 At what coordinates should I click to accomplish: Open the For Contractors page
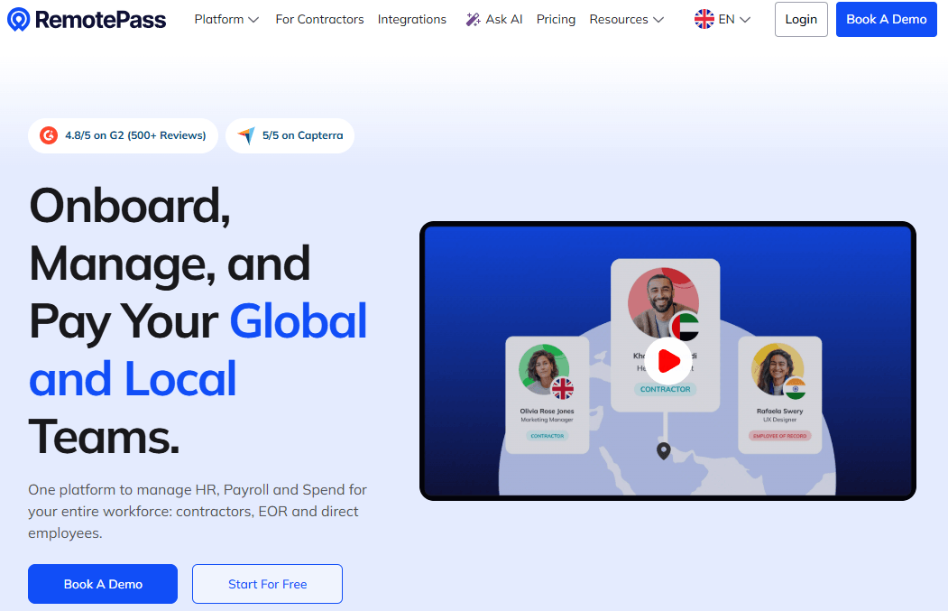tap(320, 19)
